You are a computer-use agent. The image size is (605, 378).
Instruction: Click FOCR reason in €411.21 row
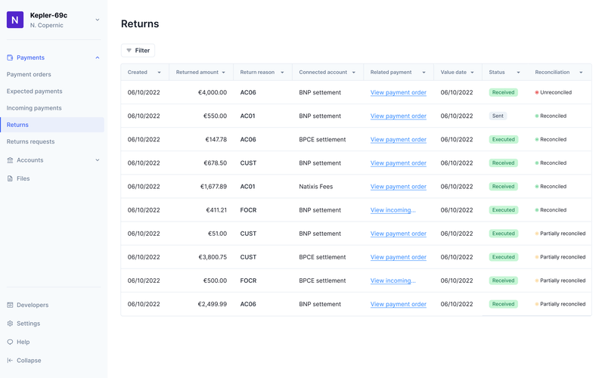click(248, 210)
